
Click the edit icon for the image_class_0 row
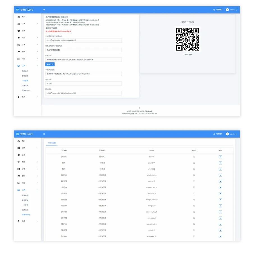pyautogui.click(x=220, y=200)
